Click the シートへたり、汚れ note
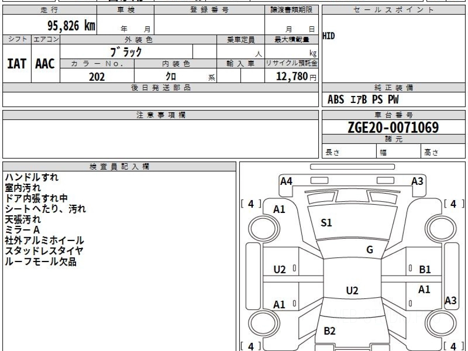468x351 pixels. click(45, 209)
